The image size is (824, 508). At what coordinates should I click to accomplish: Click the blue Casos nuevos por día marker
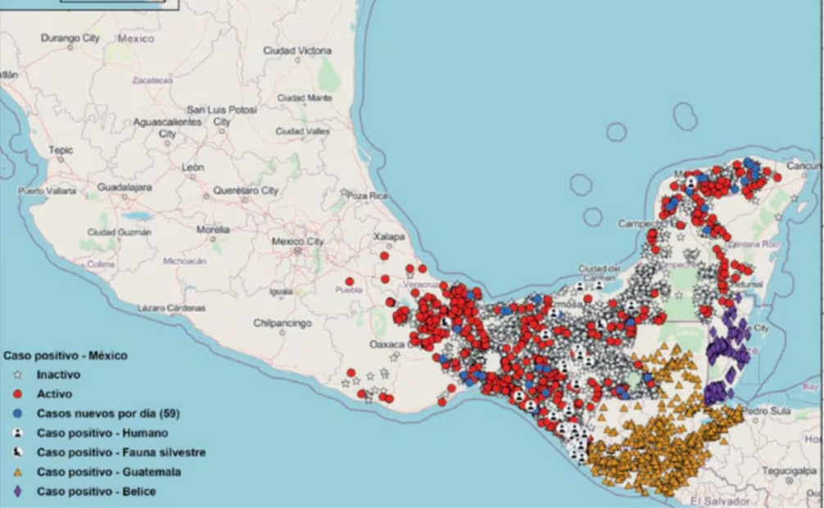pyautogui.click(x=18, y=414)
